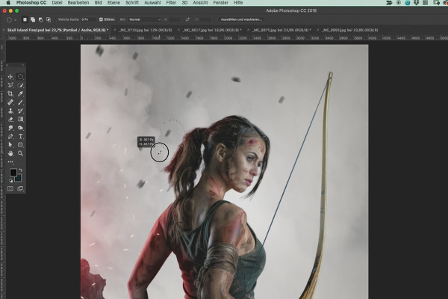Click the screen recording stop menu bar icon
This screenshot has height=299, width=448.
tap(399, 2)
